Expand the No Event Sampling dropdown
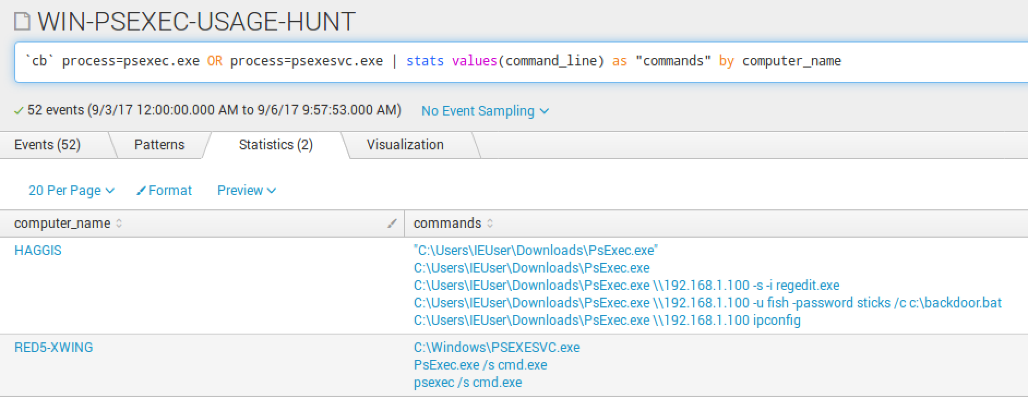The width and height of the screenshot is (1028, 411). [x=485, y=111]
